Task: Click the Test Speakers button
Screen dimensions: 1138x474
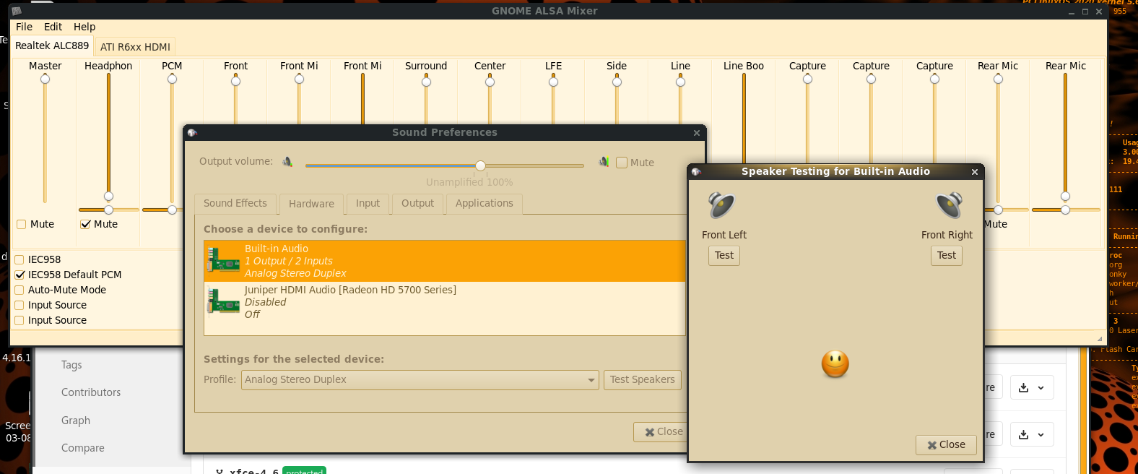Action: point(642,380)
